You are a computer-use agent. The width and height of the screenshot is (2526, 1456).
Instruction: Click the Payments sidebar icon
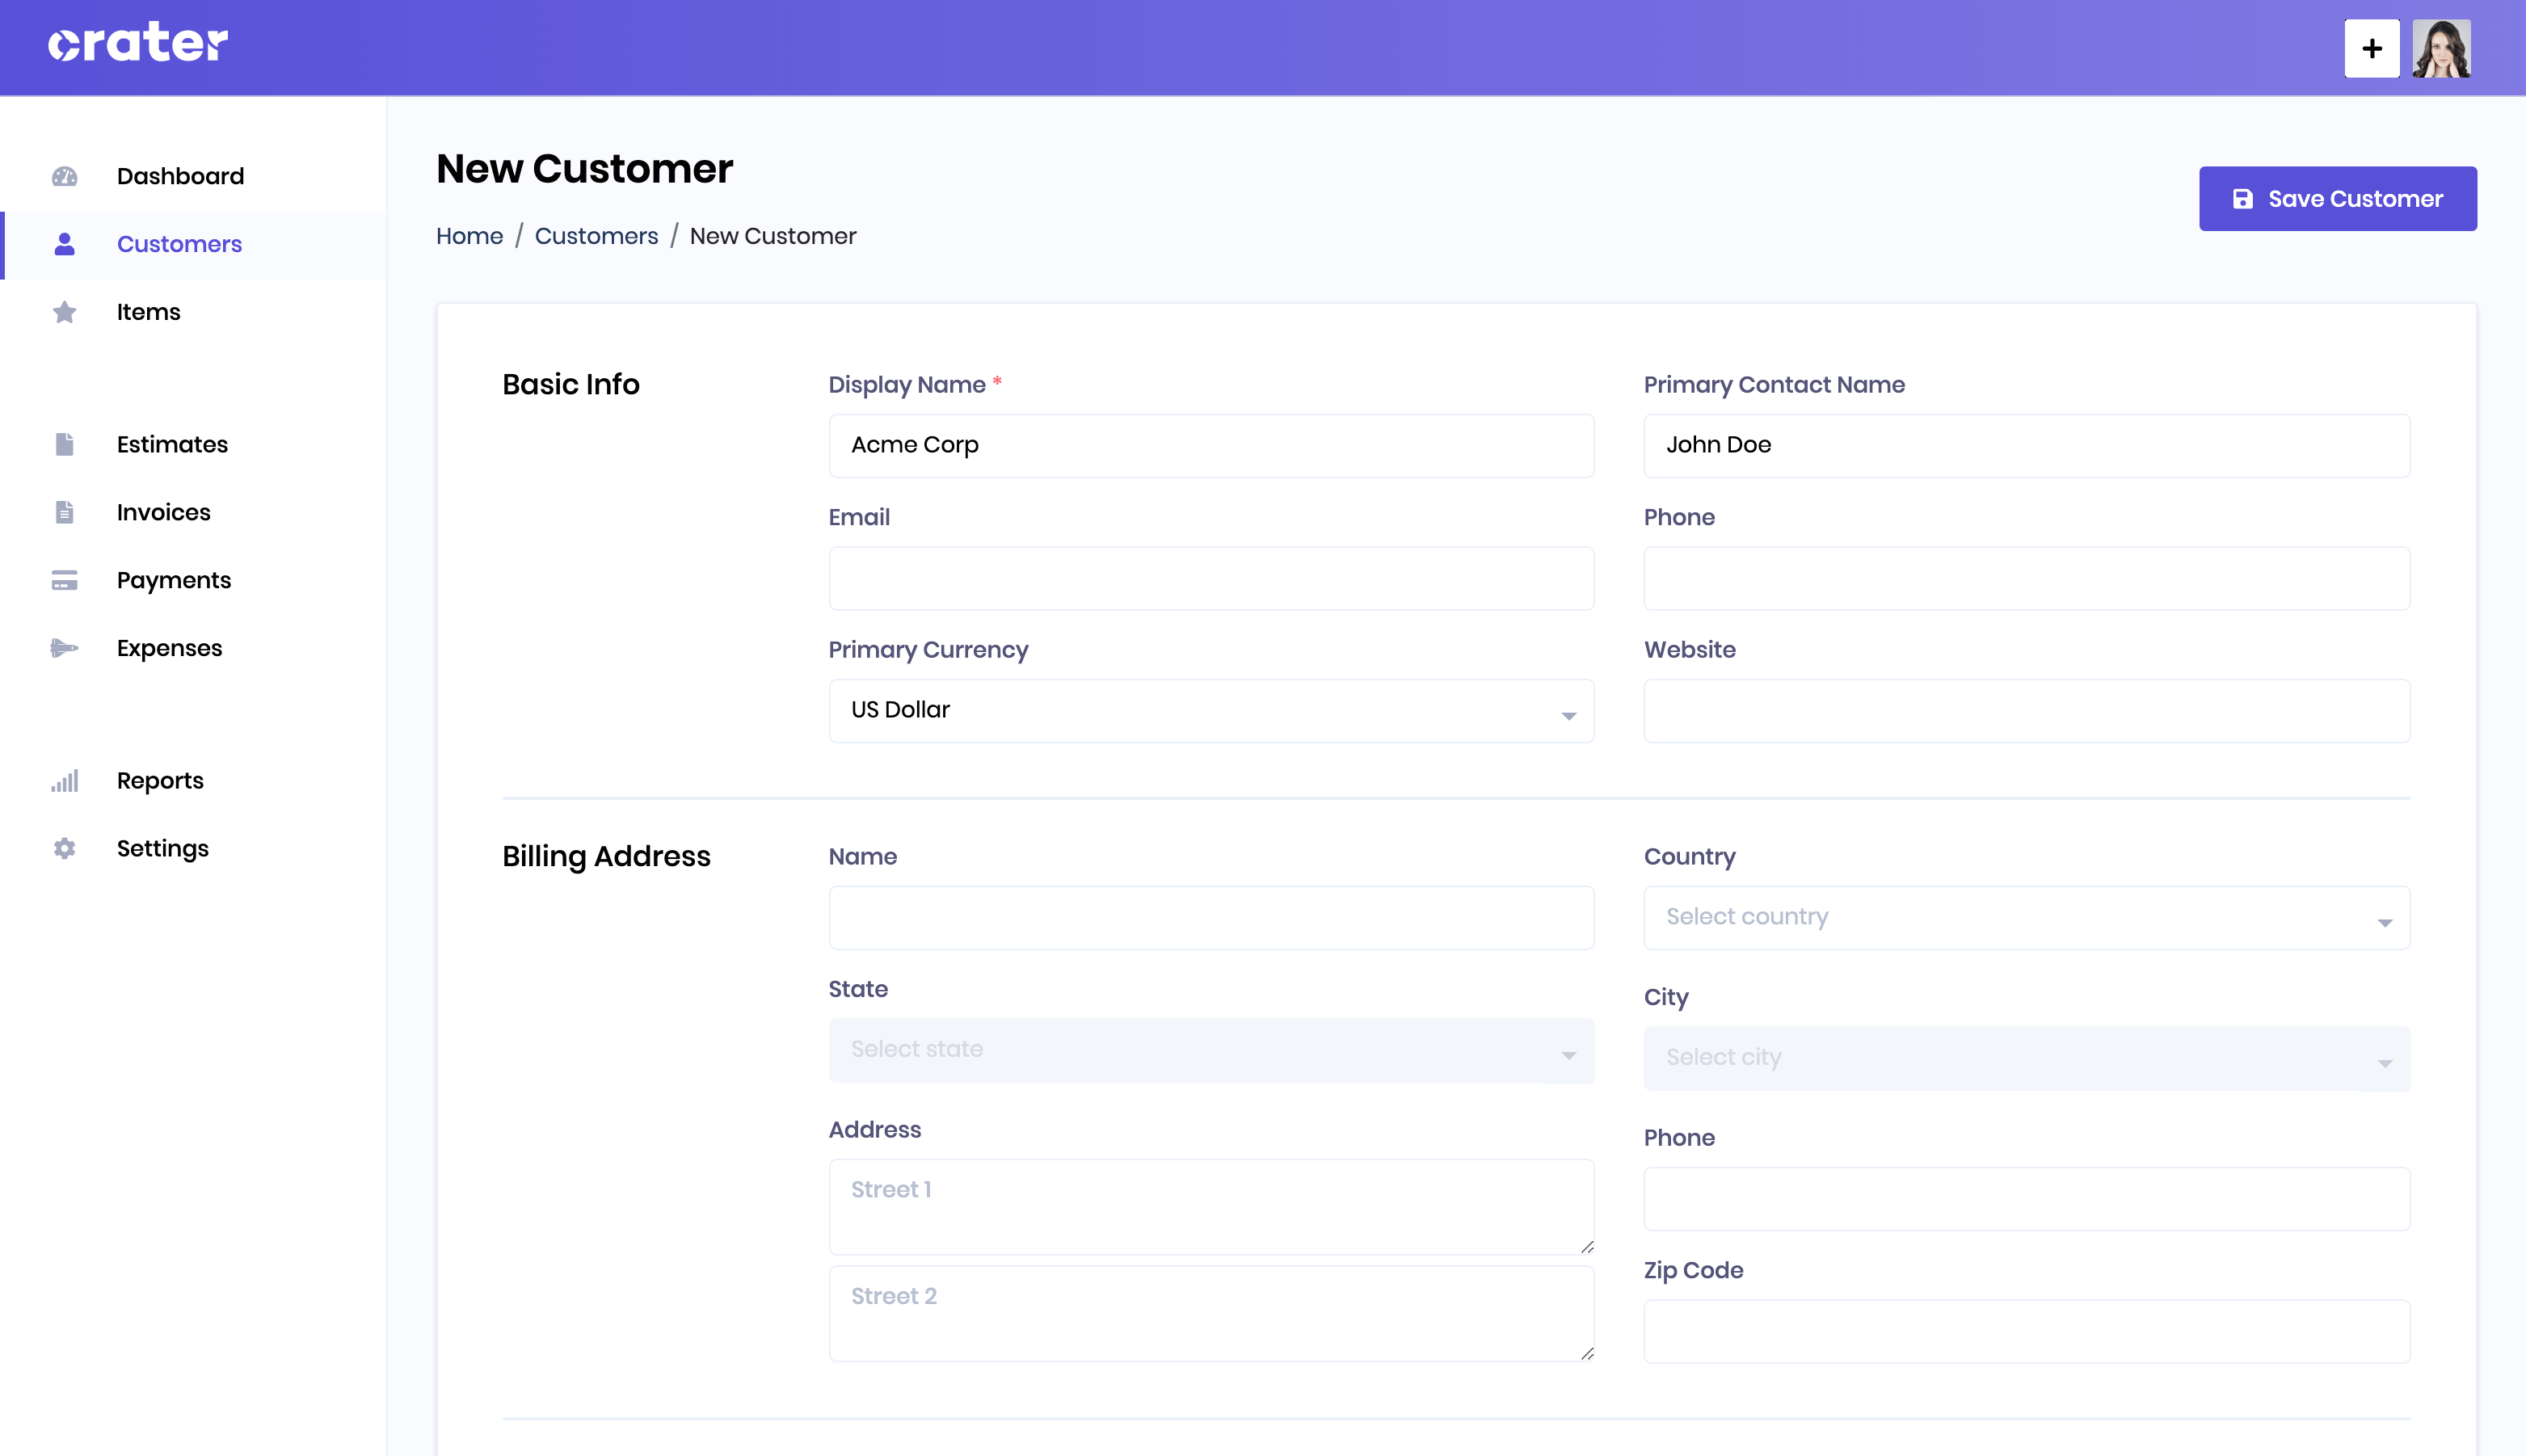64,579
